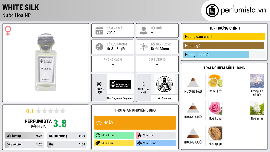
Task: Click The Fragrance Engineers brand name link
Action: pos(120,98)
